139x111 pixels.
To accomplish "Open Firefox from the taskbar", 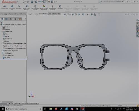I will (x=56, y=109).
